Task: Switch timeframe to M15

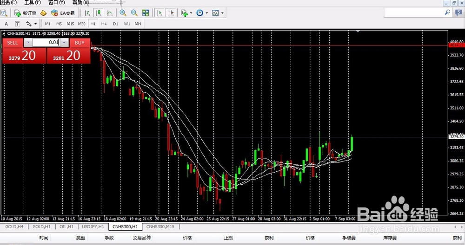Action: [70, 24]
